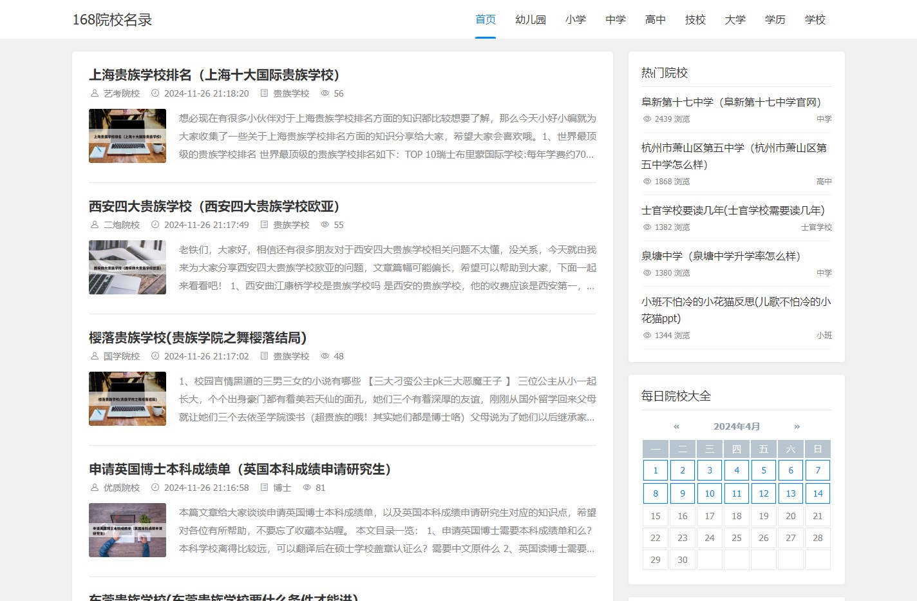Screen dimensions: 917x601
Task: Click author name 二炮院校
Action: coord(122,225)
